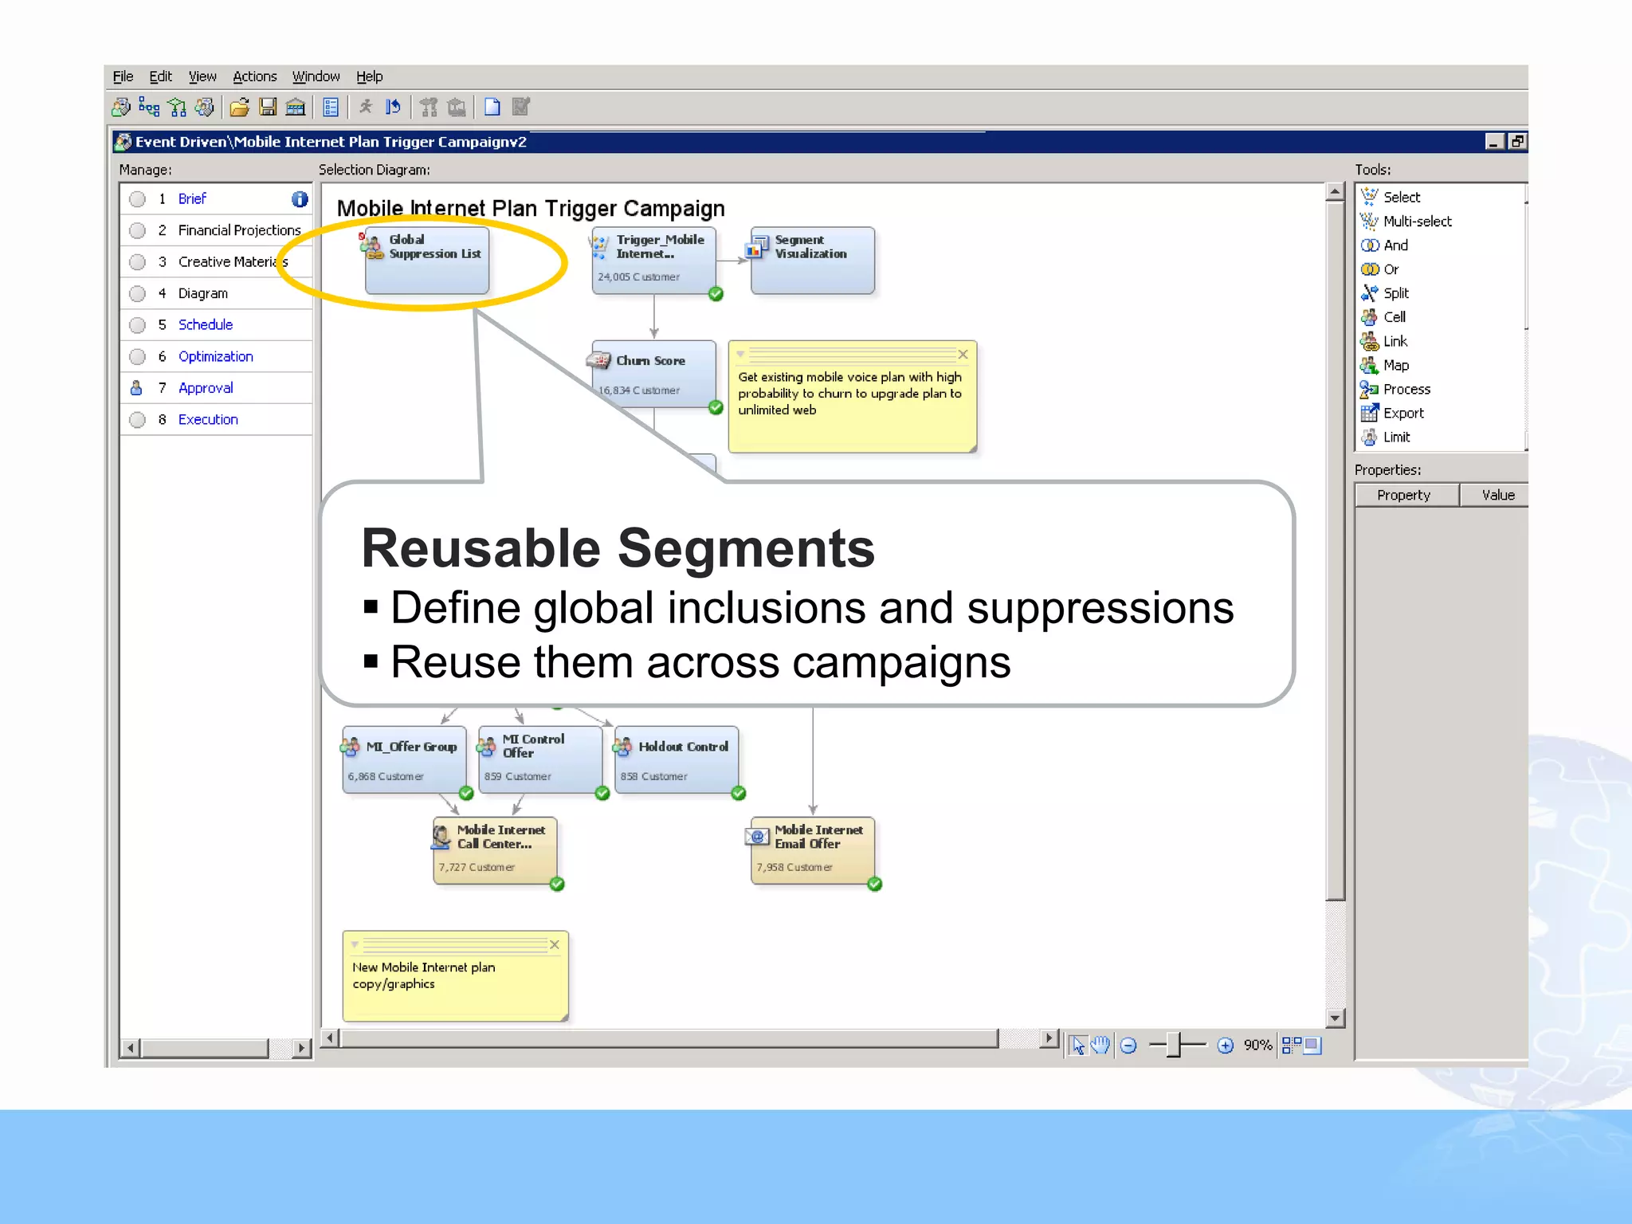Select the Holdout Control cell
This screenshot has width=1632, height=1224.
[677, 759]
